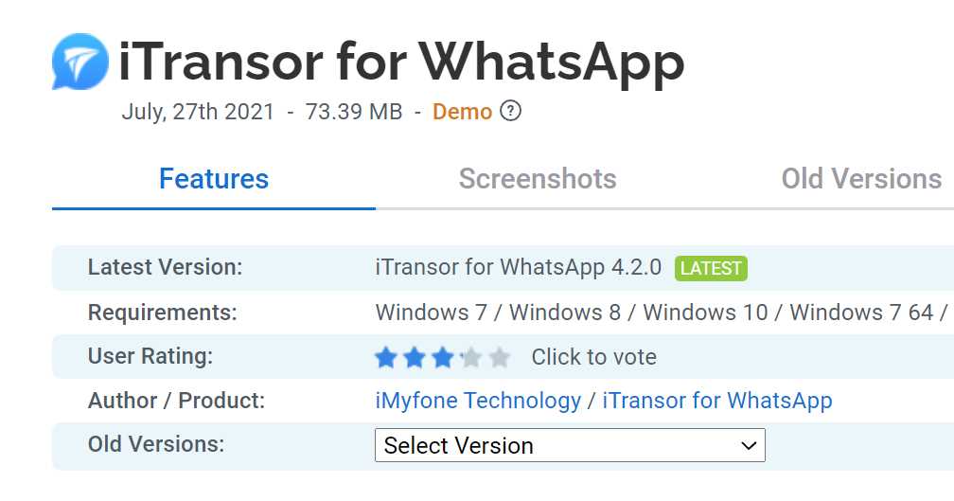Open the iTransor for WhatsApp product link
The image size is (954, 501).
pyautogui.click(x=717, y=401)
